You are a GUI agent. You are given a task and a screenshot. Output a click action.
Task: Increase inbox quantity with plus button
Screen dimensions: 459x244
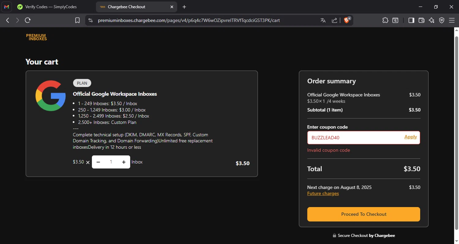(124, 162)
